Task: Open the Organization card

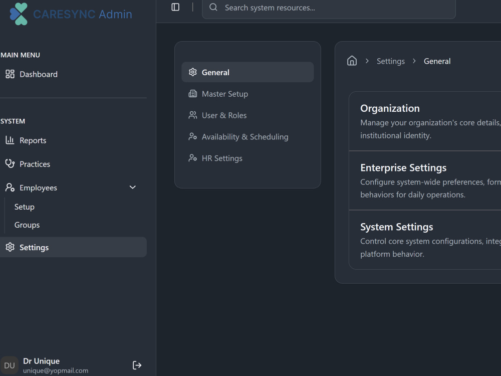Action: pos(425,121)
